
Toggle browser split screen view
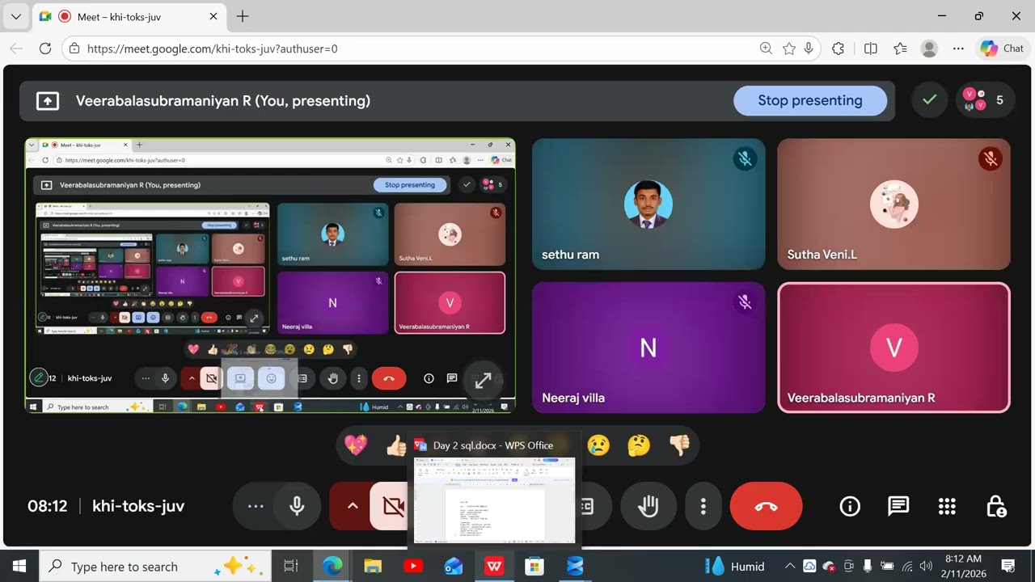point(871,48)
